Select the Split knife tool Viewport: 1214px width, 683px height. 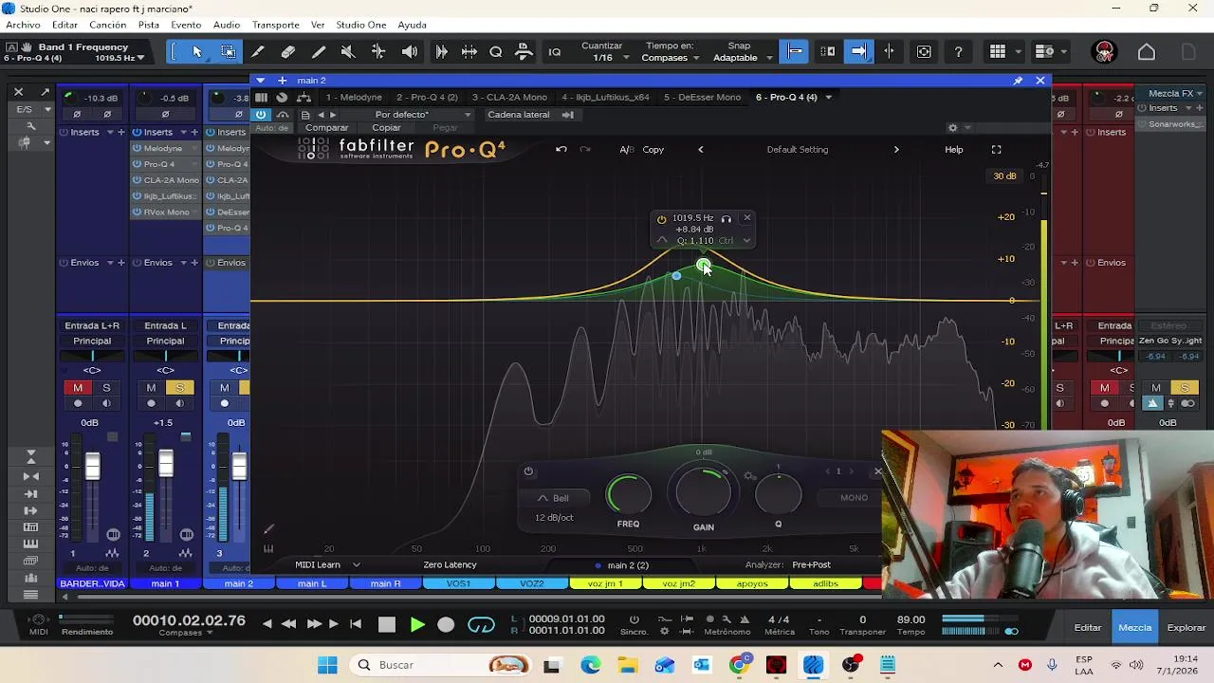(258, 52)
